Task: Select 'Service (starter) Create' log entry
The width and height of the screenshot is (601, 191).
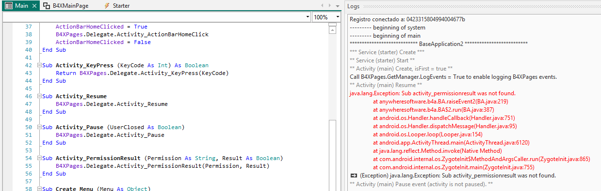Action: coord(387,52)
